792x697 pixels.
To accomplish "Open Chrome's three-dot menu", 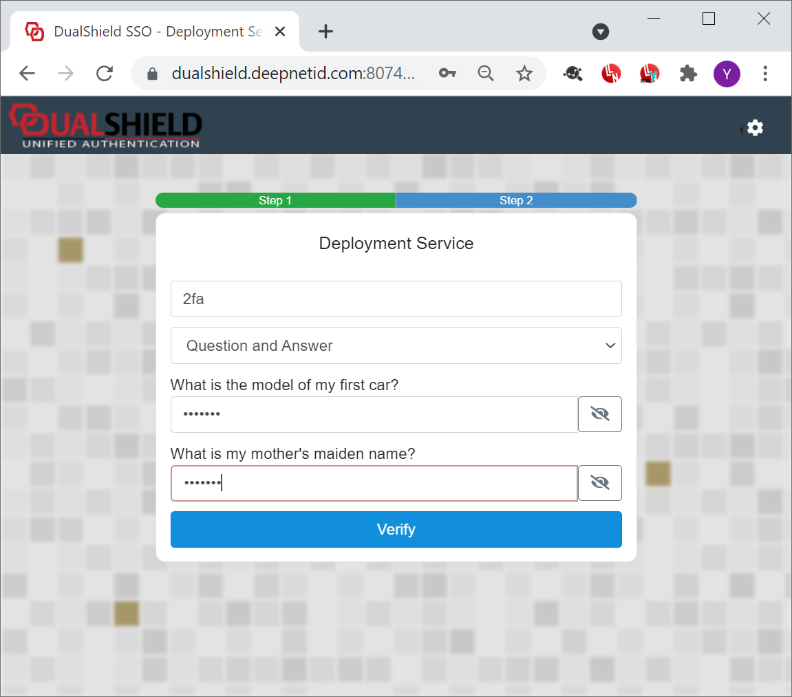I will point(765,74).
